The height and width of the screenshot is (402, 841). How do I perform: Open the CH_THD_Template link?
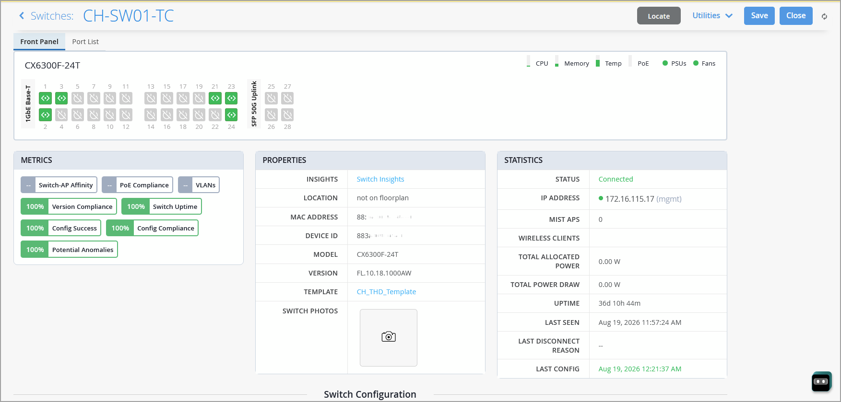point(386,292)
